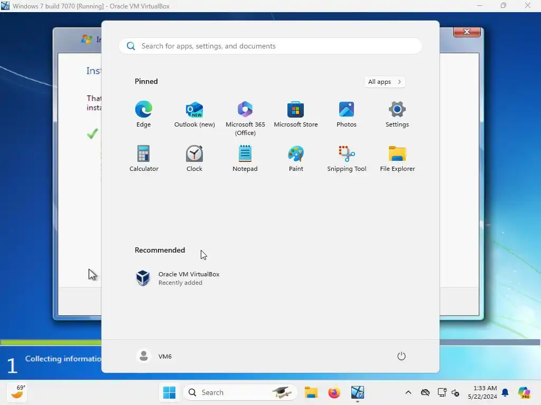
Task: Open the VM6 user account menu
Action: (x=154, y=356)
